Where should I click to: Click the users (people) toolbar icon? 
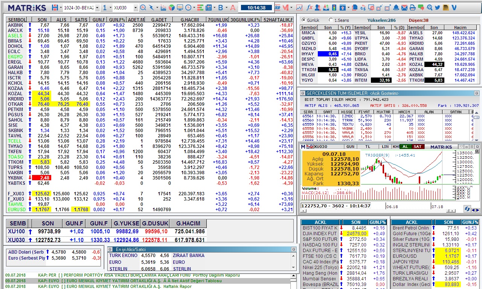(x=318, y=8)
